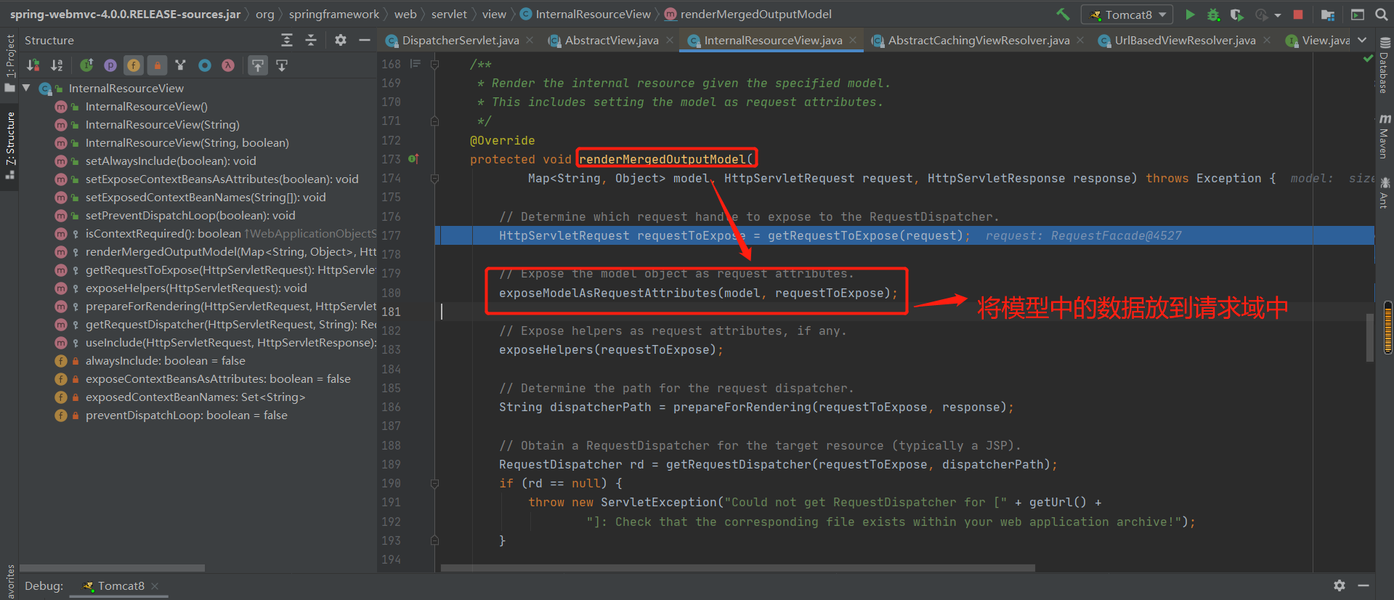Run Tomcat8 with the green play button

(x=1190, y=14)
